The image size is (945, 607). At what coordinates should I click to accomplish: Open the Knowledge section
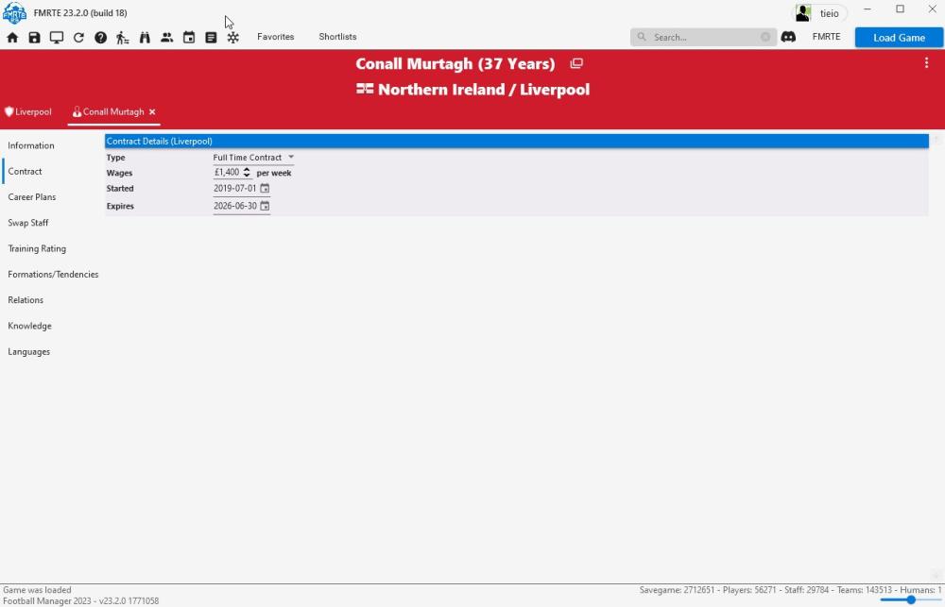pos(29,326)
